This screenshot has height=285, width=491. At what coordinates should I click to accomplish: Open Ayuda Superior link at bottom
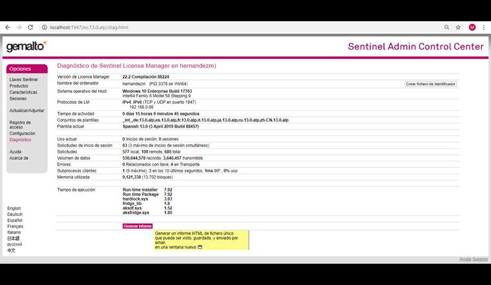474,259
